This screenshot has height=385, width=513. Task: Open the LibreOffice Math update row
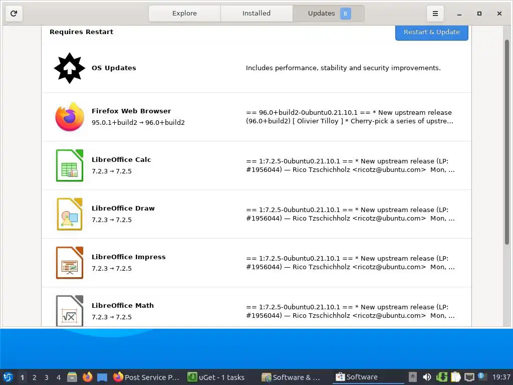pos(256,307)
